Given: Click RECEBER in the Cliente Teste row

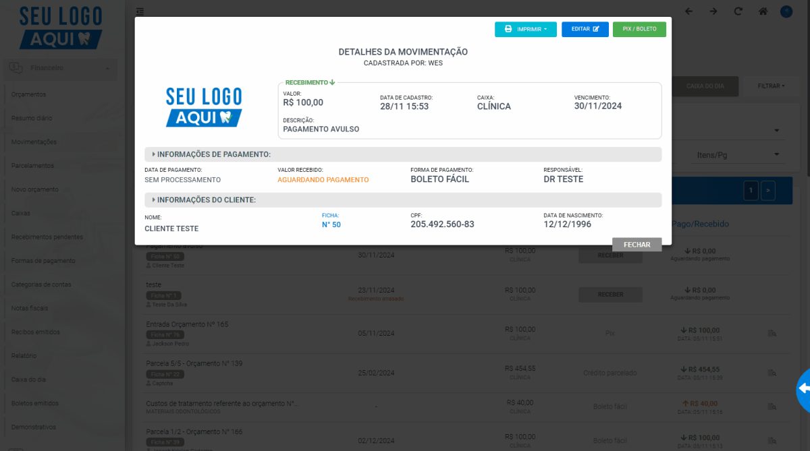Looking at the screenshot, I should click(x=610, y=255).
